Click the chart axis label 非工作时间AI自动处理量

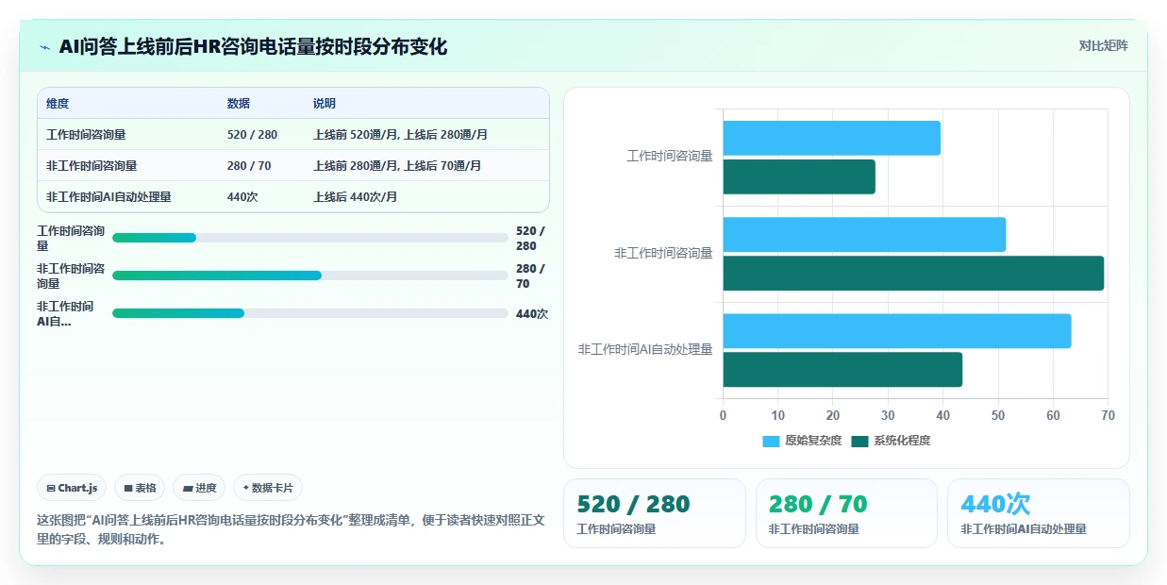click(646, 349)
